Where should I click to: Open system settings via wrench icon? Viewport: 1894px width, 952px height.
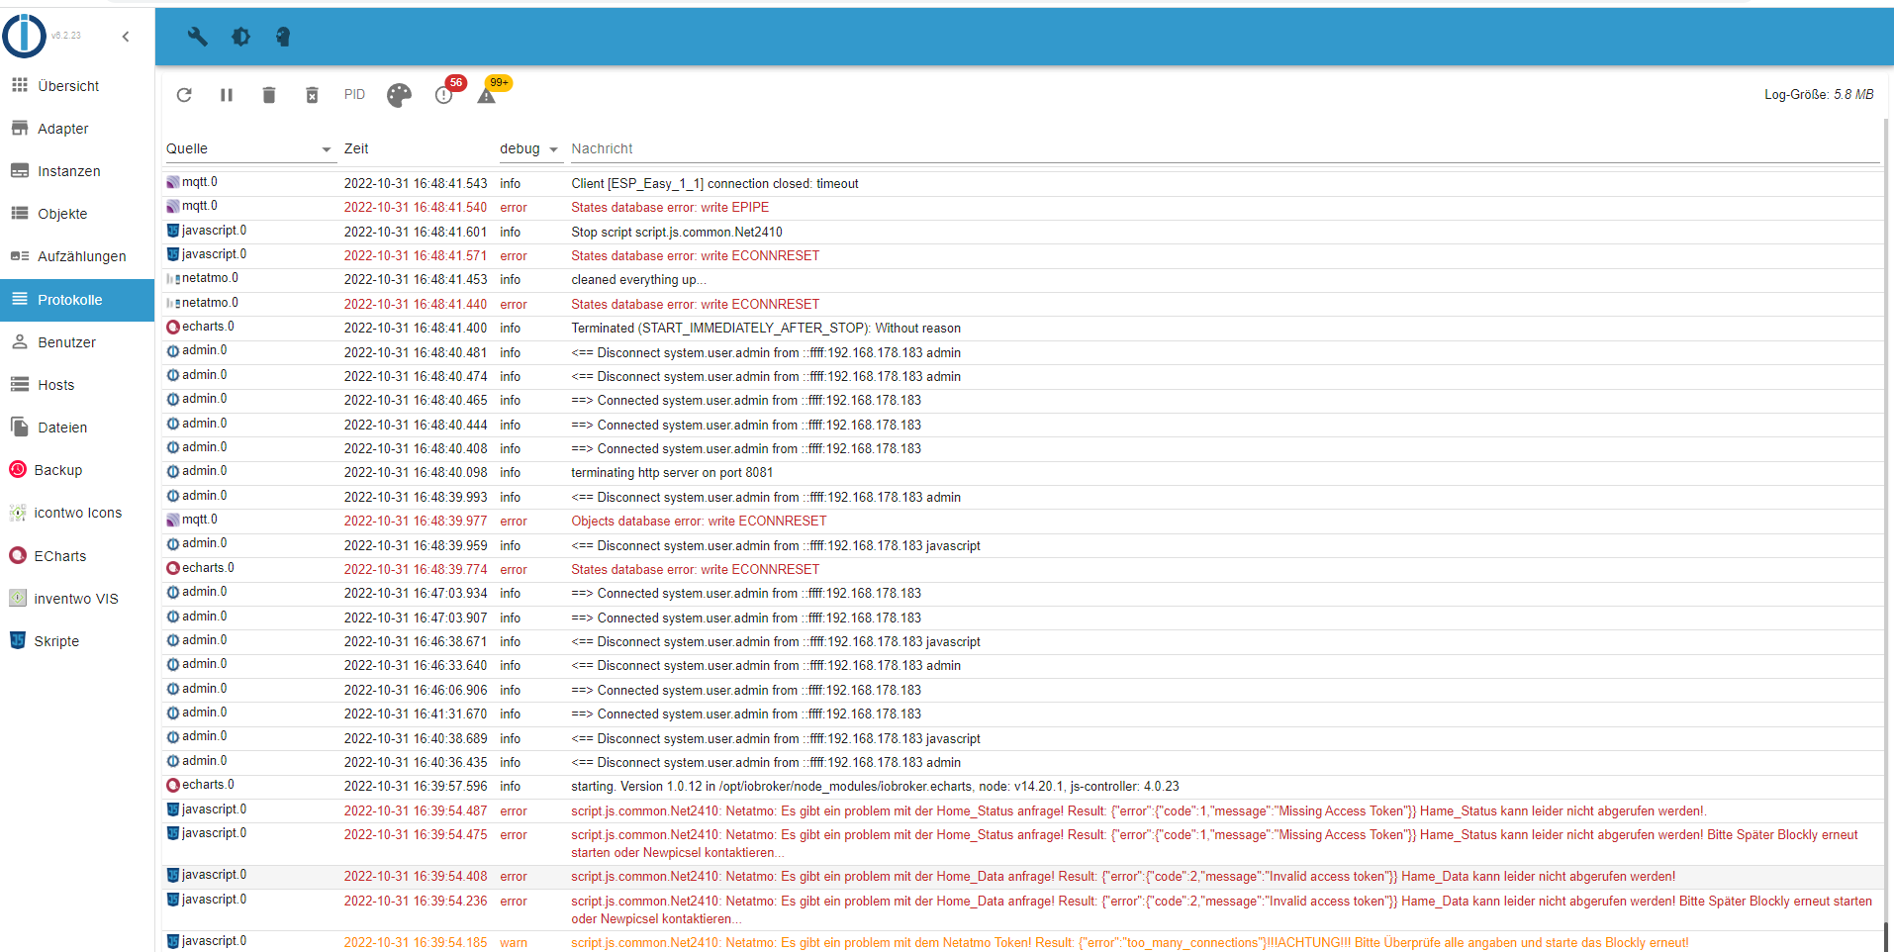coord(197,37)
